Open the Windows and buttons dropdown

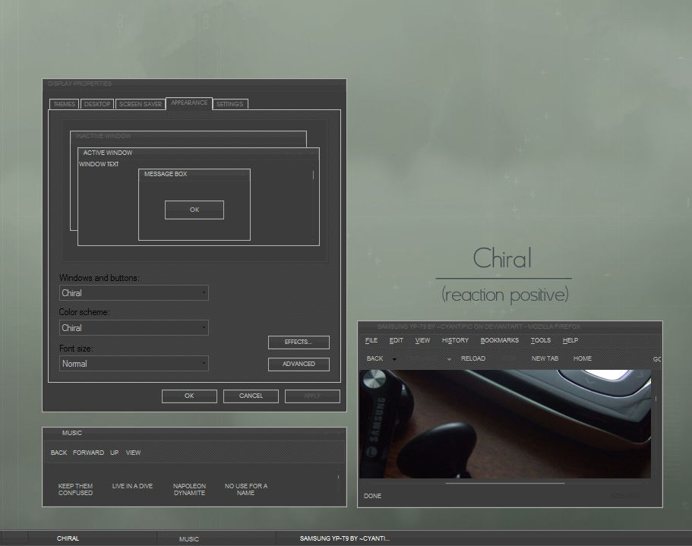tap(204, 292)
